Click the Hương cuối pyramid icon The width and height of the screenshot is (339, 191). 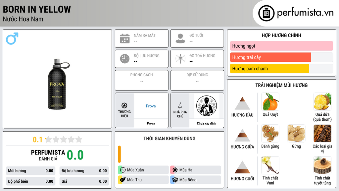tap(242, 167)
